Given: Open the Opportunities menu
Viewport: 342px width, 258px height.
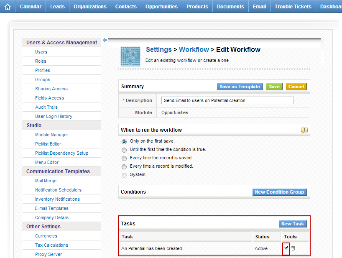Looking at the screenshot, I should (162, 7).
